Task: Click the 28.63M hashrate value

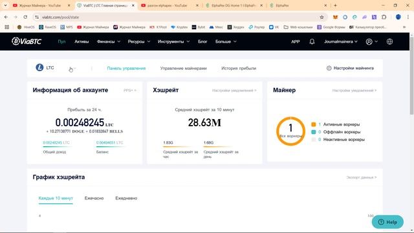Action: 204,122
